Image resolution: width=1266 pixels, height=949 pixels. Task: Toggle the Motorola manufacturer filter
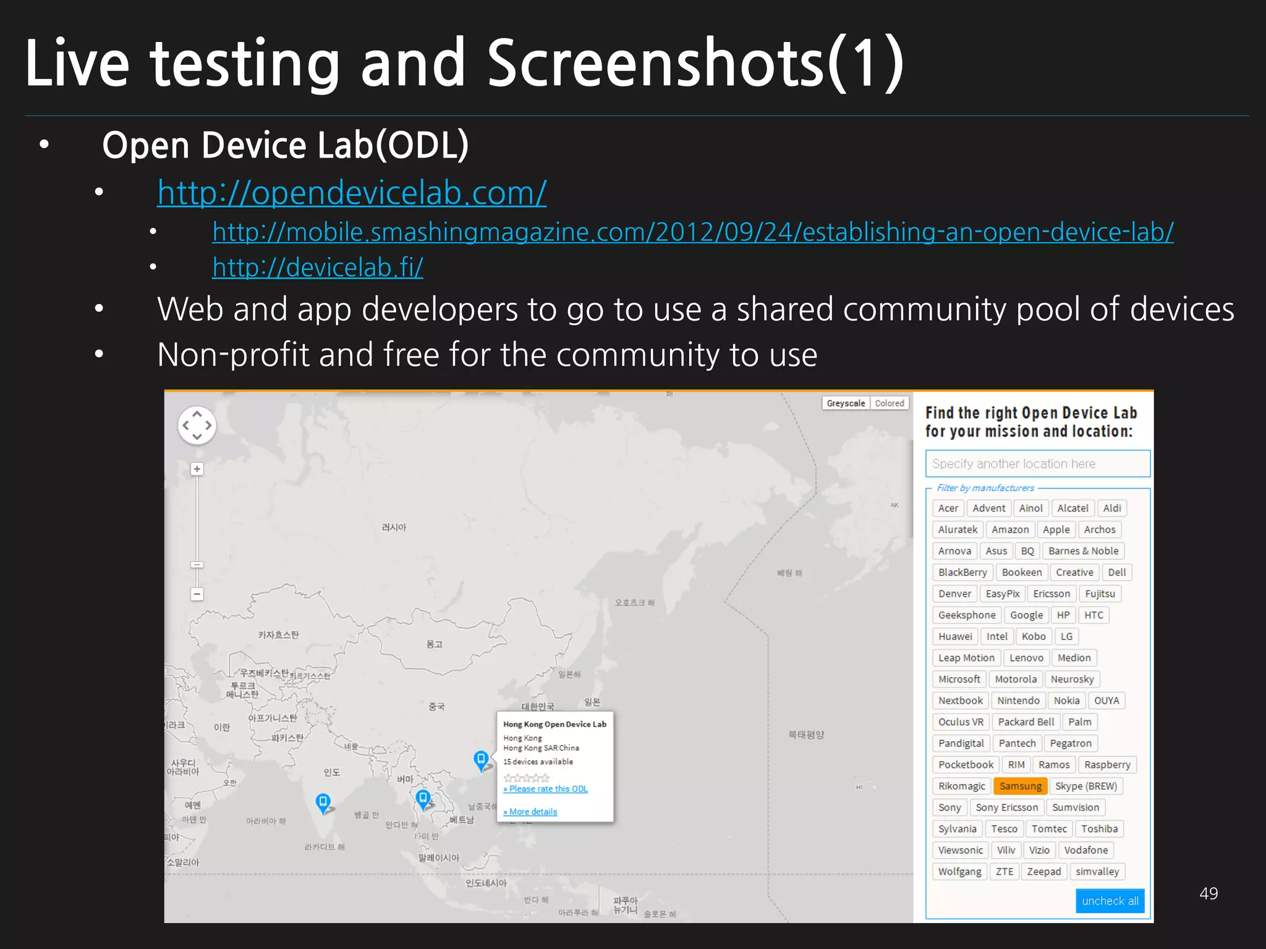click(x=1016, y=679)
